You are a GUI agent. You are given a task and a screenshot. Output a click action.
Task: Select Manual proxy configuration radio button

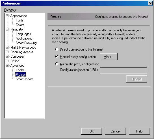click(x=57, y=57)
